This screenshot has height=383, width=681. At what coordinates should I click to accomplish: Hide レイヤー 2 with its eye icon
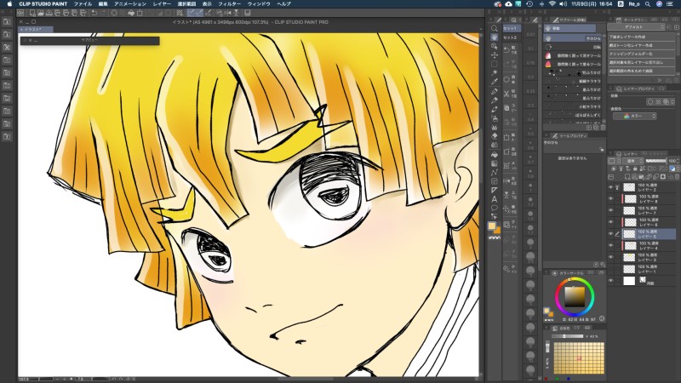[610, 187]
